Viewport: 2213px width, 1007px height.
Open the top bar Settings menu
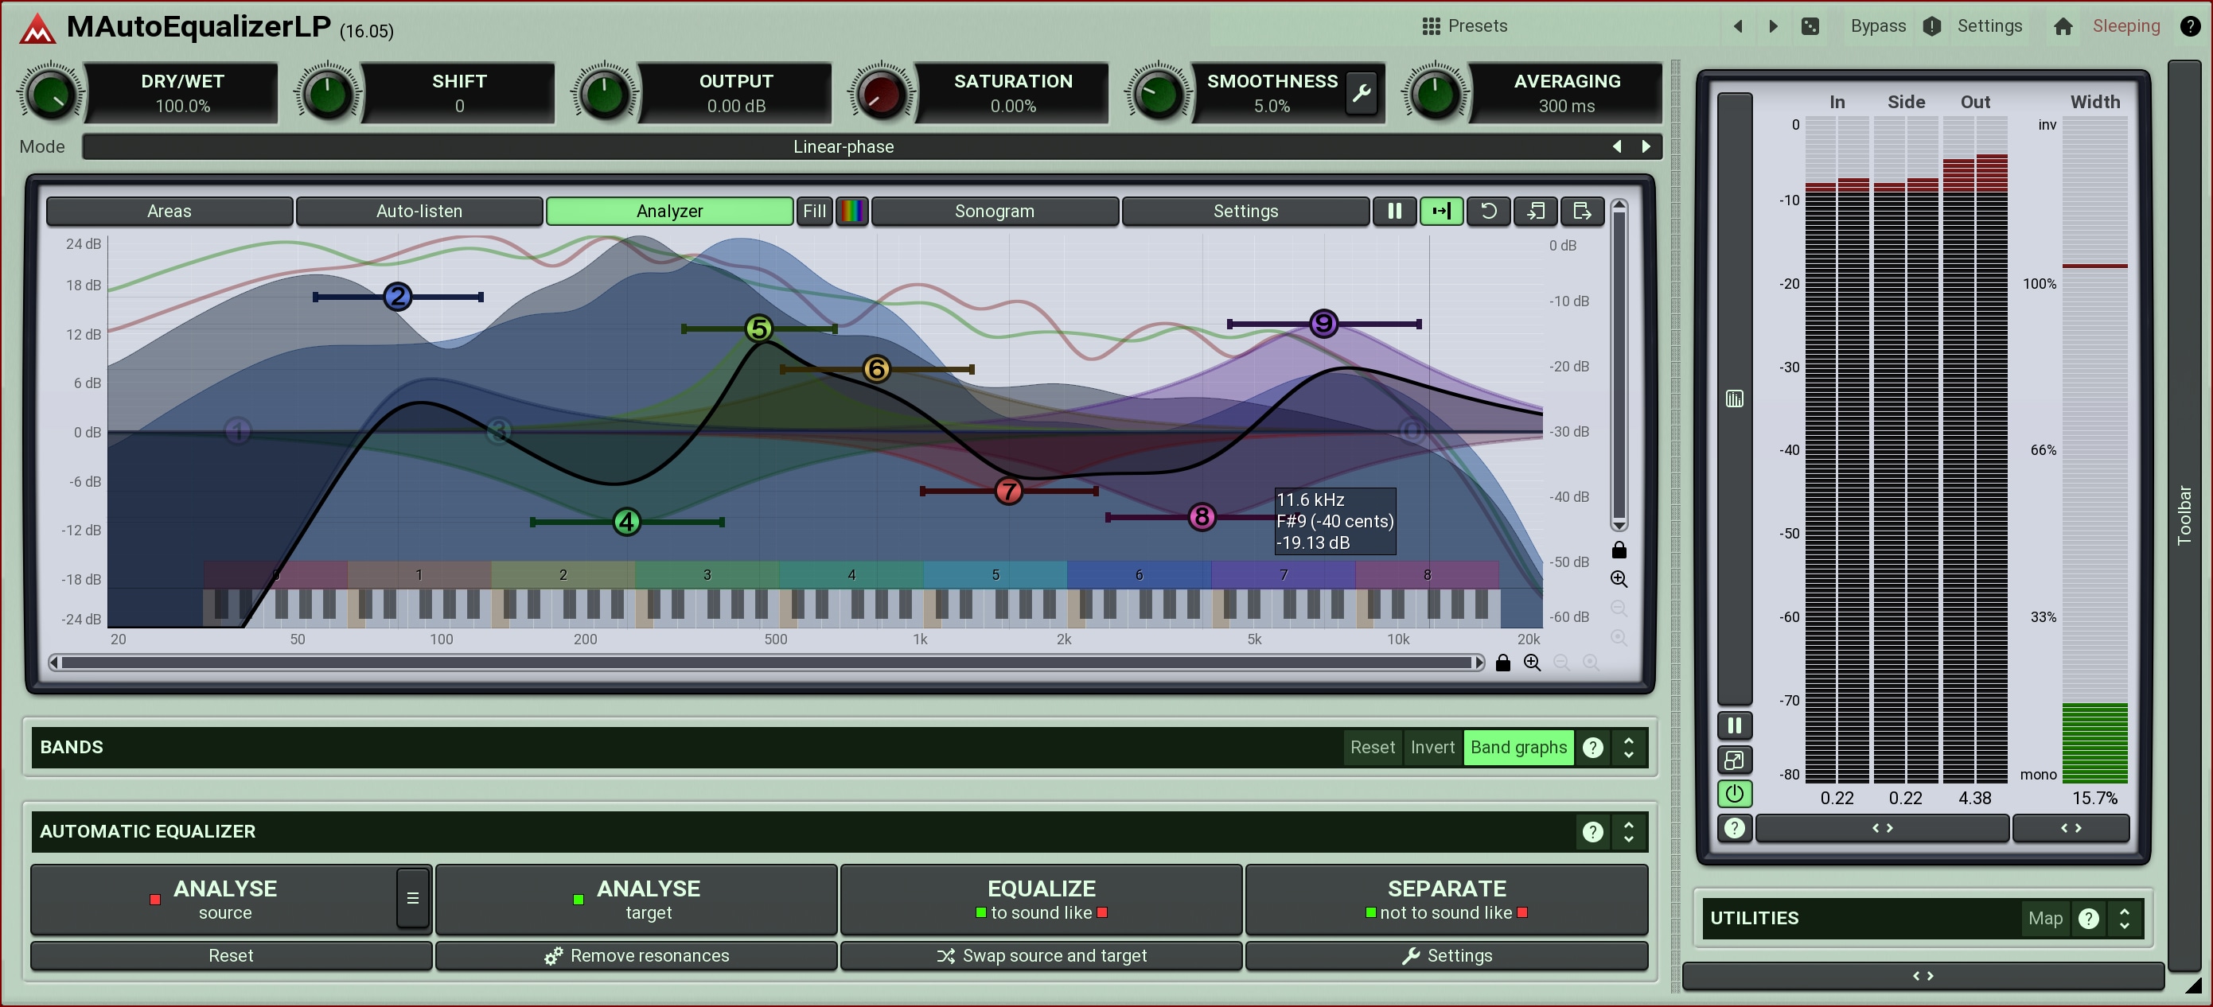tap(1989, 25)
